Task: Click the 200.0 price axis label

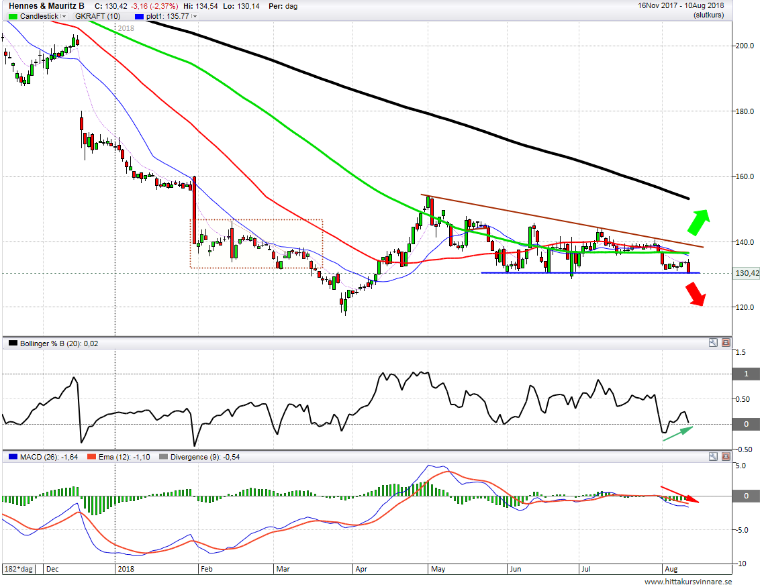Action: click(x=745, y=46)
